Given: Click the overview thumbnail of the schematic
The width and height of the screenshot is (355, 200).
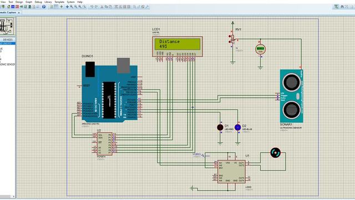Looking at the screenshot, I should (x=7, y=26).
